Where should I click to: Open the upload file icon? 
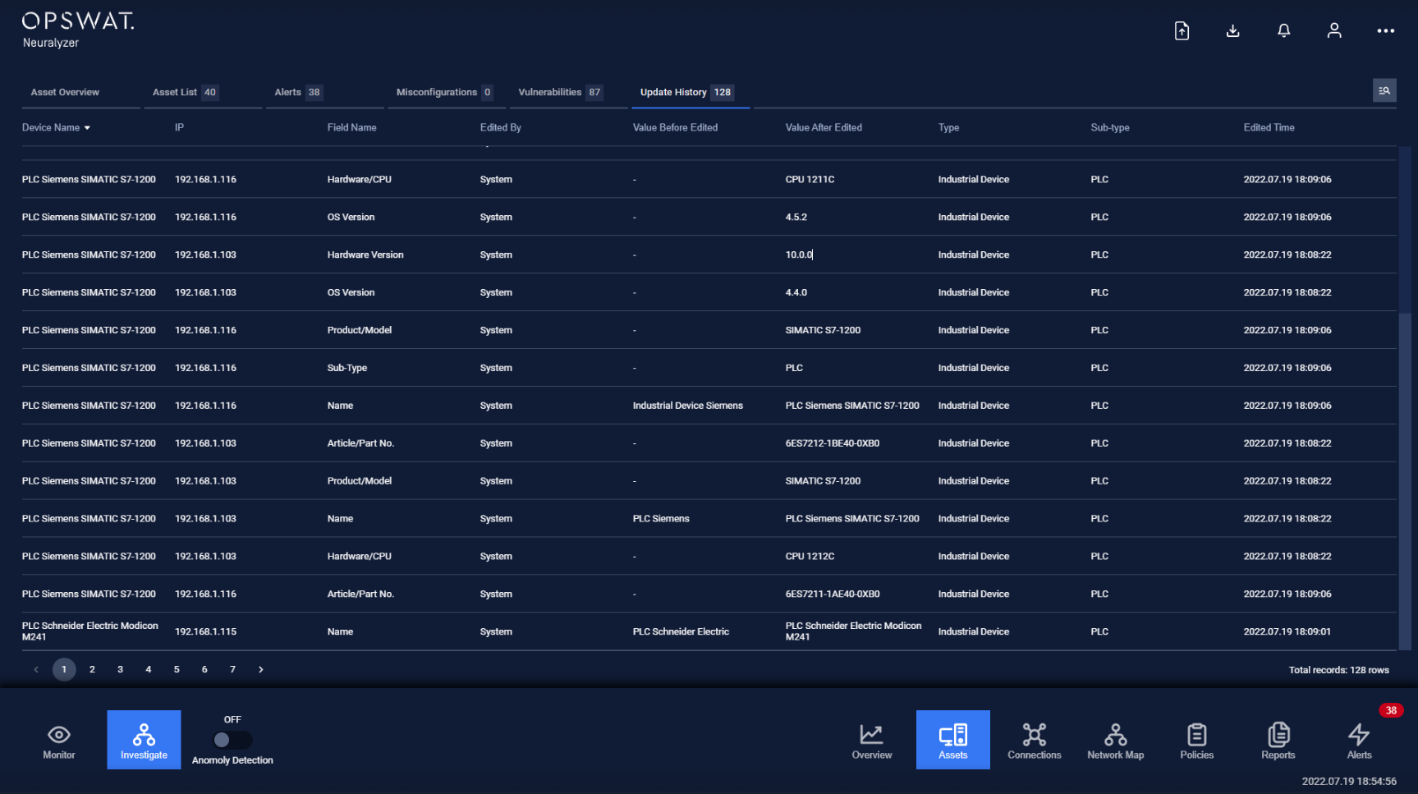click(x=1182, y=31)
